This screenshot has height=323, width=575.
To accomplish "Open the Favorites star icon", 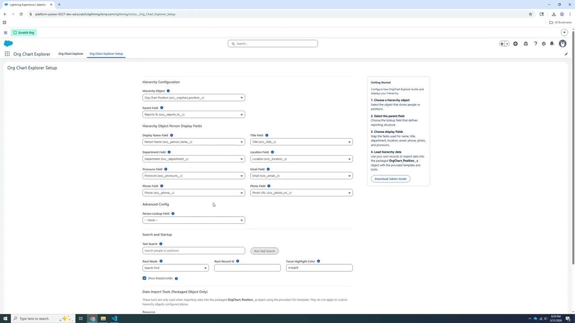I will point(502,44).
